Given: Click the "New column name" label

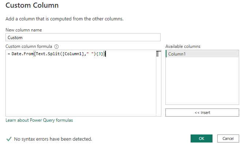Looking at the screenshot, I should click(x=24, y=30).
